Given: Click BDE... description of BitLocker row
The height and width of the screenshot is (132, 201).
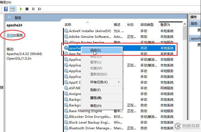Looking at the screenshot, I should 118,117.
